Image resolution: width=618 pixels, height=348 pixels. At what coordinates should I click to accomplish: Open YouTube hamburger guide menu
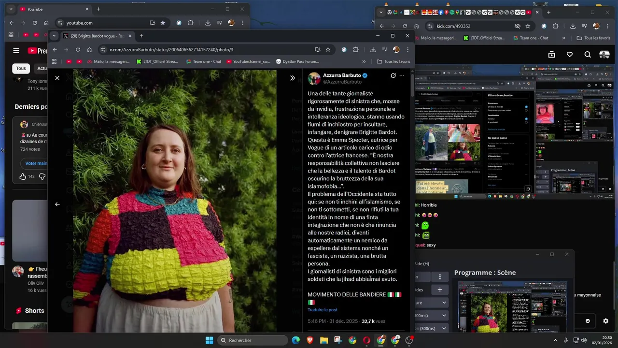coord(16,50)
